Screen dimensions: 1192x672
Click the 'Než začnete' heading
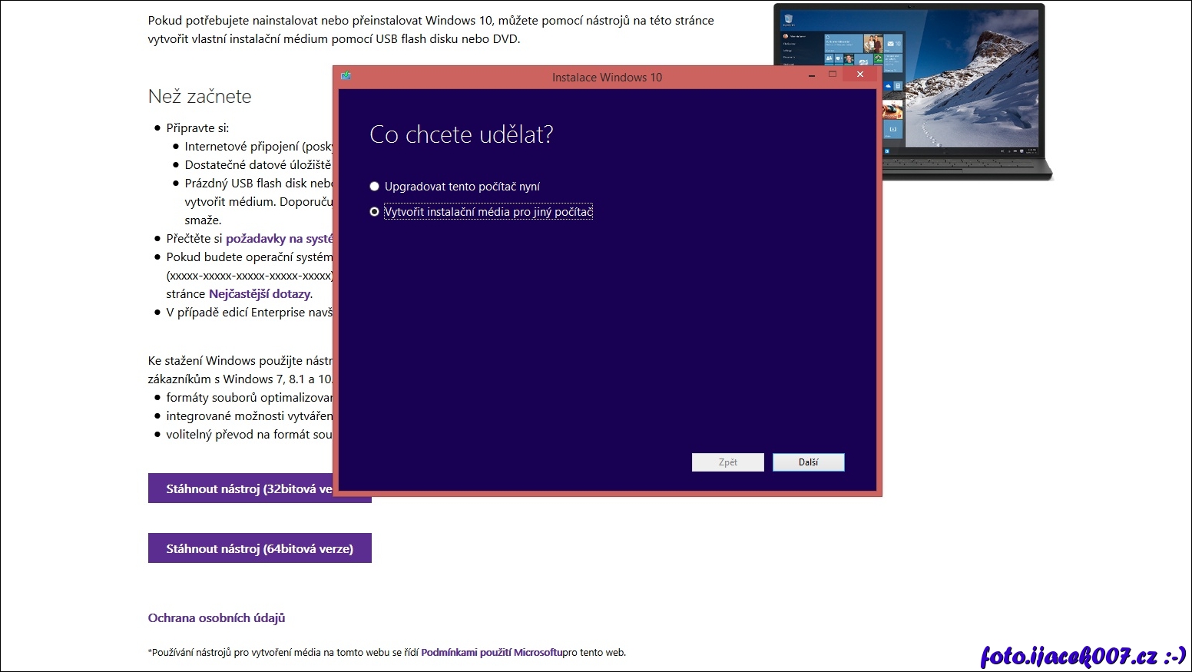tap(200, 97)
